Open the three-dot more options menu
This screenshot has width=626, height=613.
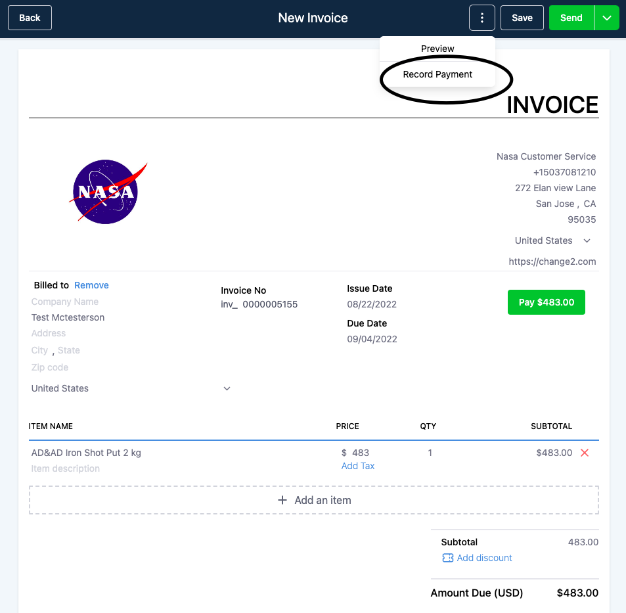click(482, 18)
